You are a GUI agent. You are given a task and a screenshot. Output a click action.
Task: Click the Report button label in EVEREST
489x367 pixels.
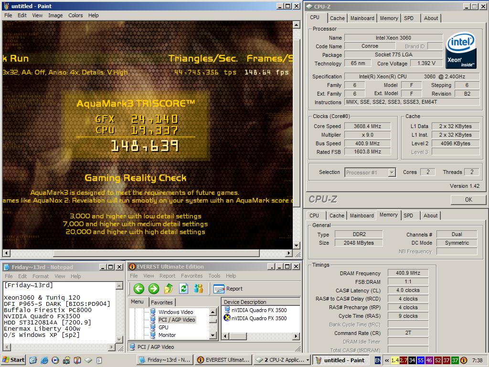click(x=234, y=289)
